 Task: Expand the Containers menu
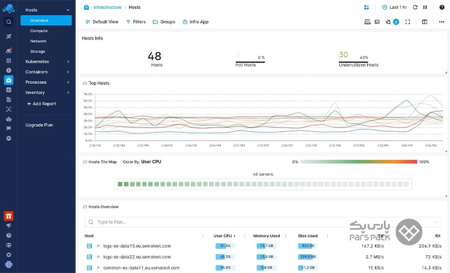(47, 72)
